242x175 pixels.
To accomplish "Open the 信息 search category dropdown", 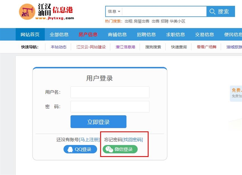I will [x=114, y=11].
